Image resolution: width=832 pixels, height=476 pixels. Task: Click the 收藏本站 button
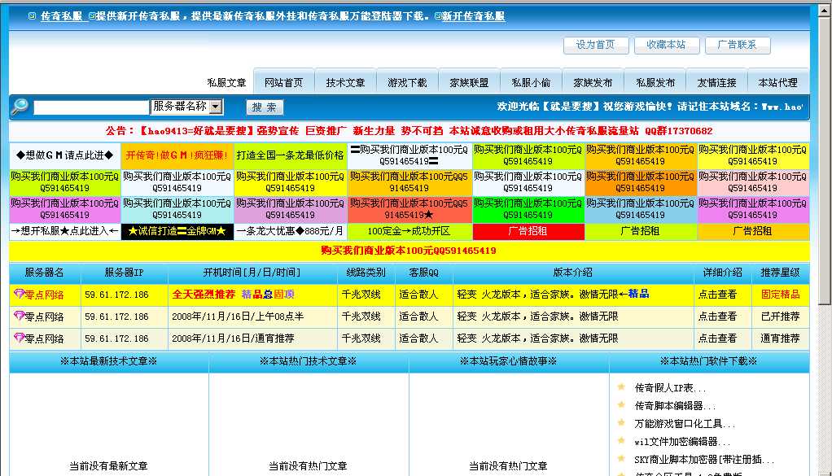pos(667,45)
